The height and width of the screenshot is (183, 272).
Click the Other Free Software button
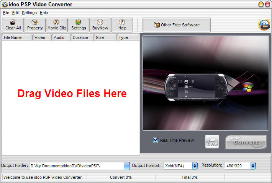[x=177, y=25]
